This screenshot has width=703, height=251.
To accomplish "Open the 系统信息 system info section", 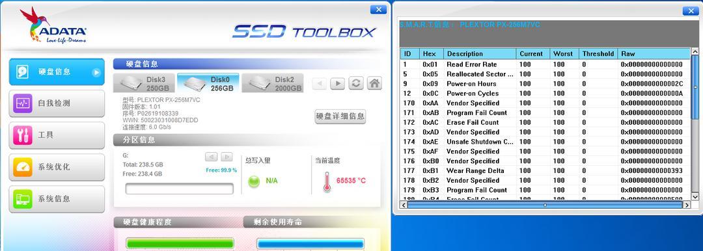I will [57, 198].
